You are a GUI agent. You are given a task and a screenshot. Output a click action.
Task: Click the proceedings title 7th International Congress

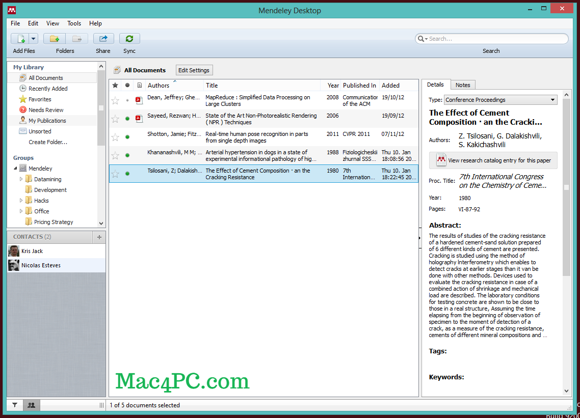[x=503, y=181]
